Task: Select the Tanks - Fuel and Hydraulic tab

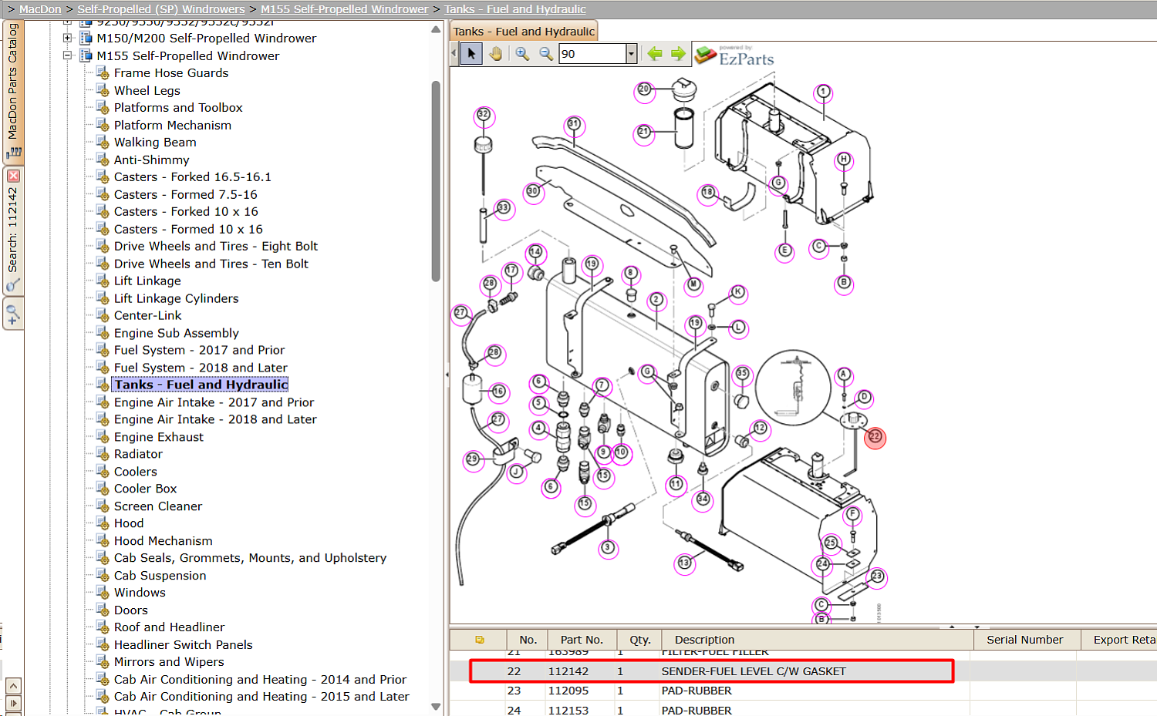Action: click(x=524, y=32)
